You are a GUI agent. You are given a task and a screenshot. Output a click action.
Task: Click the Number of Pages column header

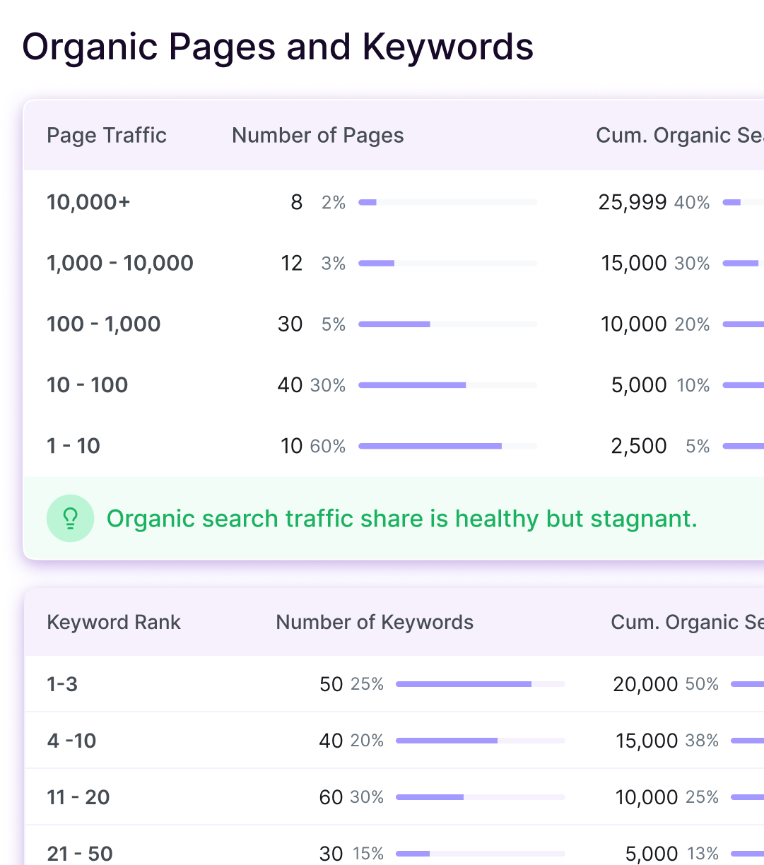coord(317,136)
